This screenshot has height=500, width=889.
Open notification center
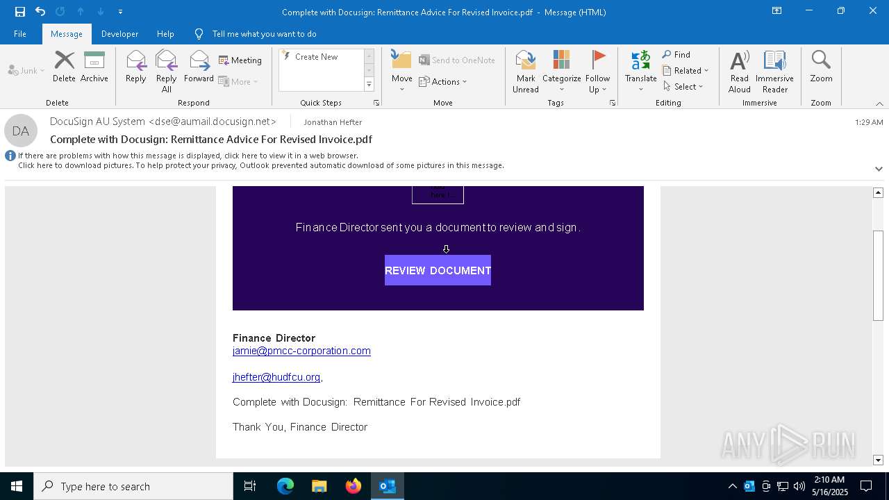(866, 486)
